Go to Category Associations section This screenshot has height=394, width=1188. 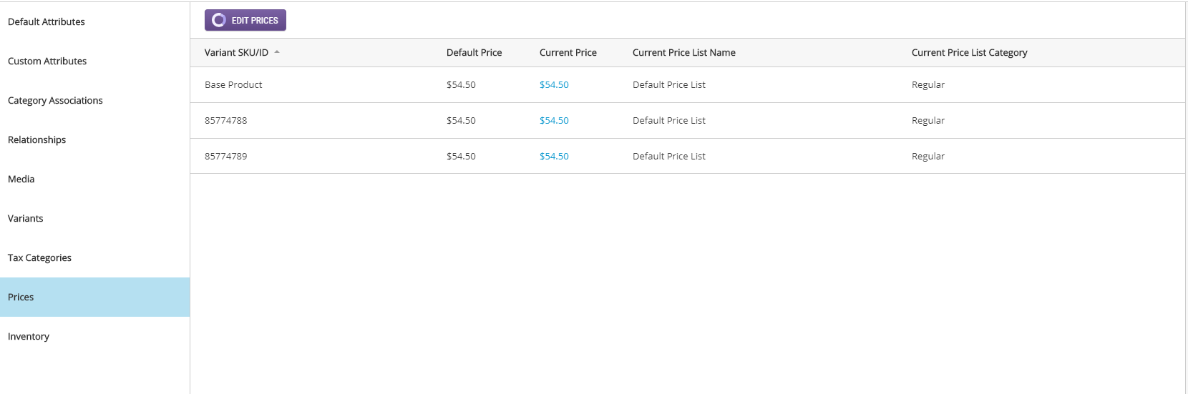click(55, 101)
